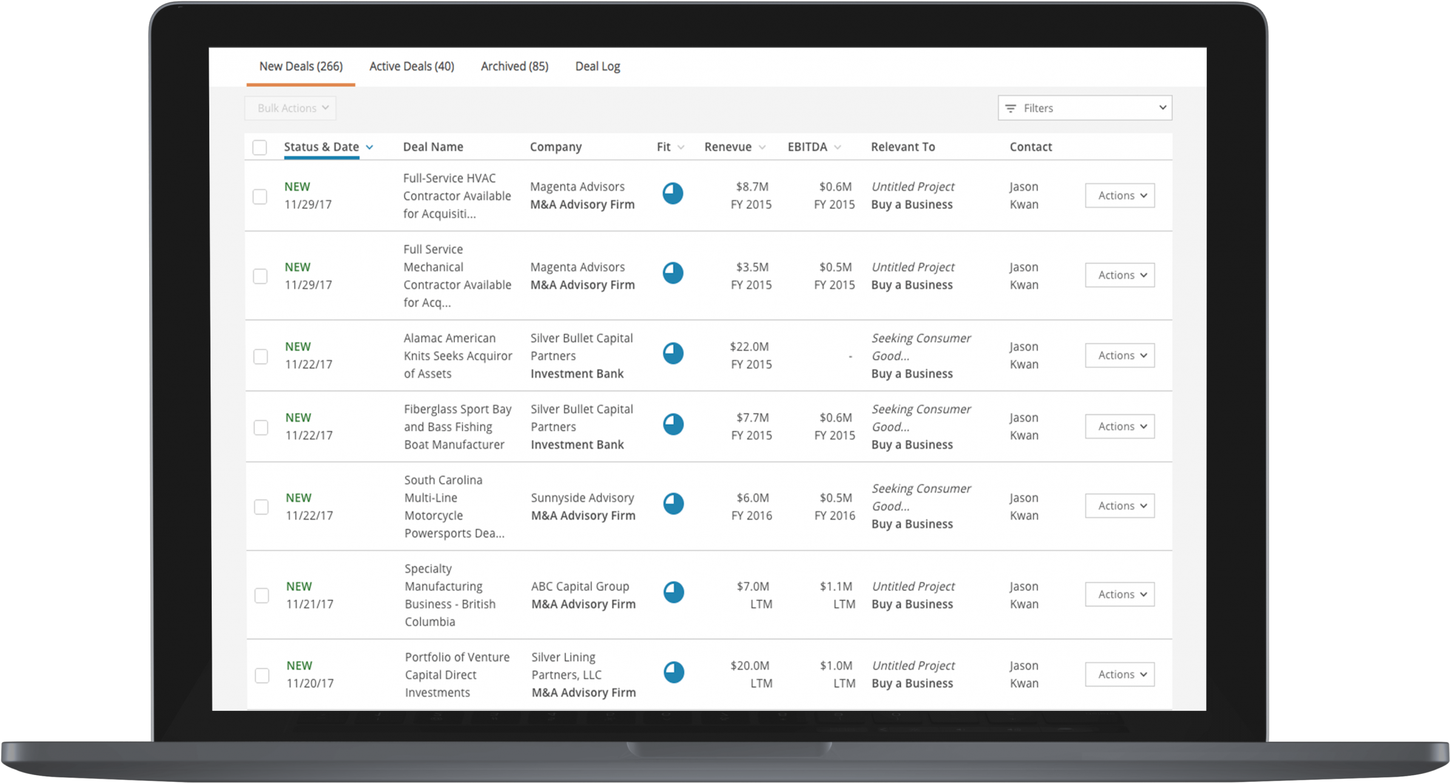The image size is (1450, 783).
Task: Check the checkbox for Full-Service HVAC Contractor deal
Action: pos(261,195)
